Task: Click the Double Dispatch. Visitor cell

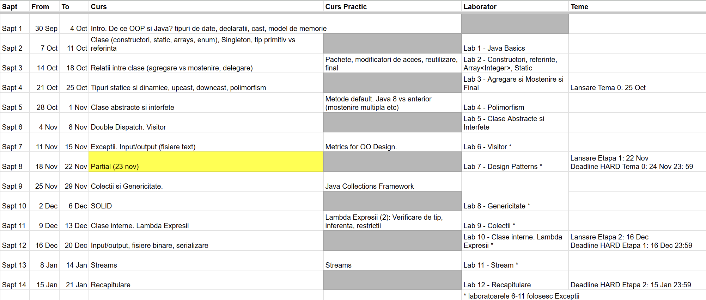Action: pos(206,123)
